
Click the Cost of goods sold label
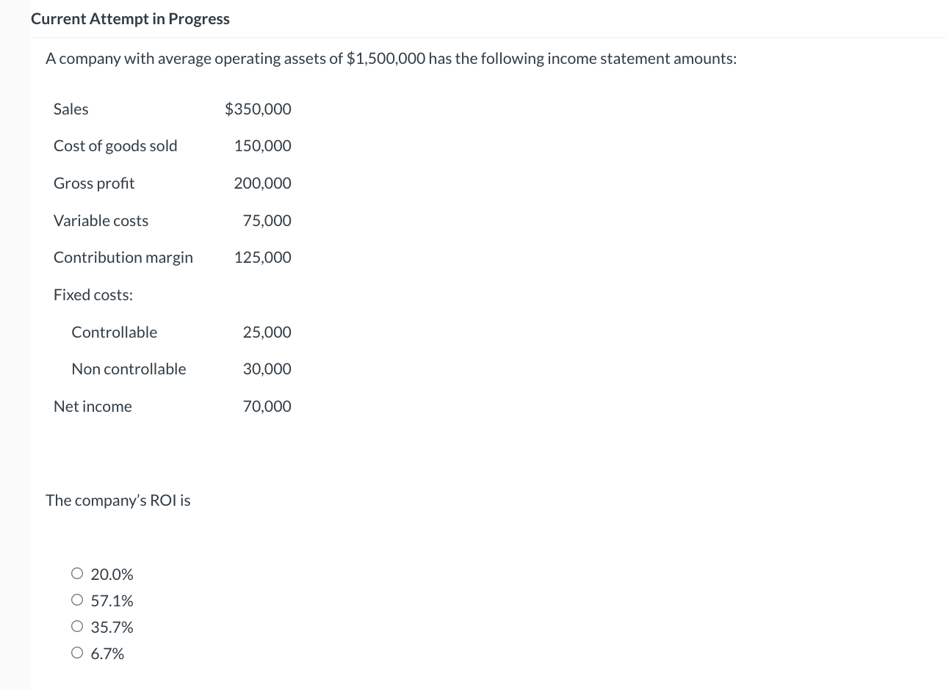115,145
